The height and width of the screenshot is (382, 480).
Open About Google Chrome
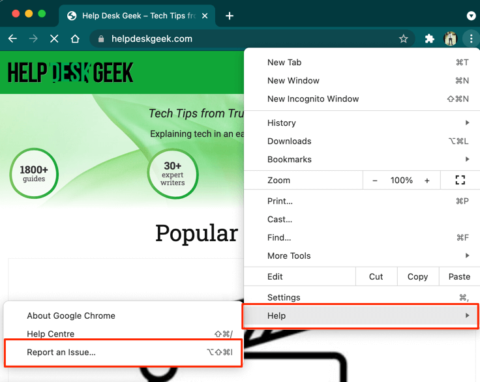point(71,316)
